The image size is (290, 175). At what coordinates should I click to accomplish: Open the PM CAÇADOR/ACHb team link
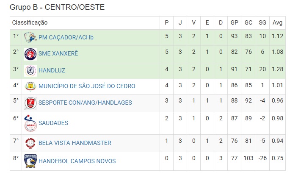(x=66, y=37)
